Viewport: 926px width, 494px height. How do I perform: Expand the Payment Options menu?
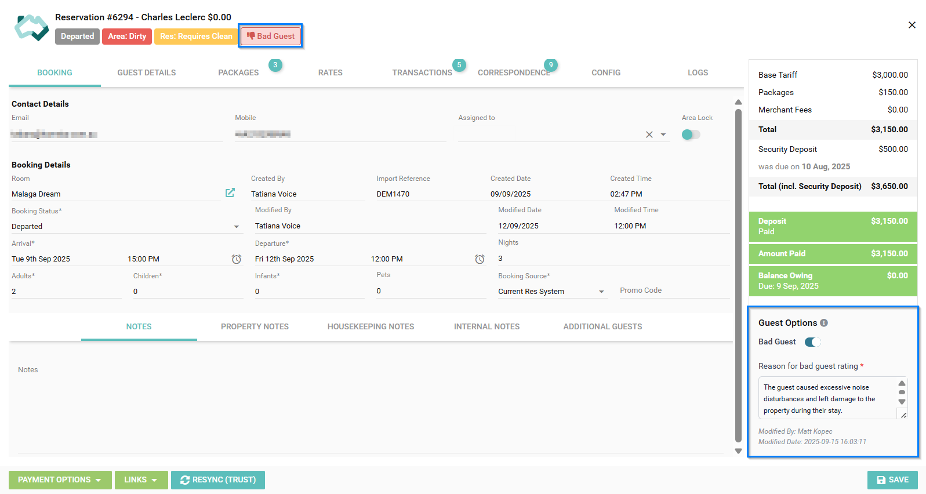pos(60,480)
